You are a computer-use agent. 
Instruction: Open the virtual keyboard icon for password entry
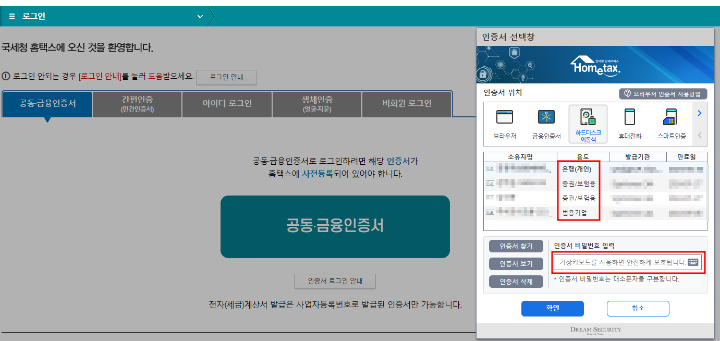[693, 263]
